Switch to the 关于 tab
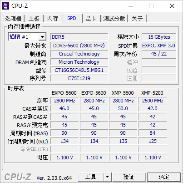183x183 pixels. pos(137,19)
